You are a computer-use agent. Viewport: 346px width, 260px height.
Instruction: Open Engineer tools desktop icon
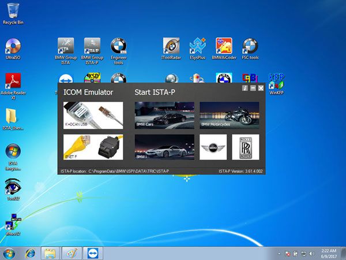tap(118, 51)
